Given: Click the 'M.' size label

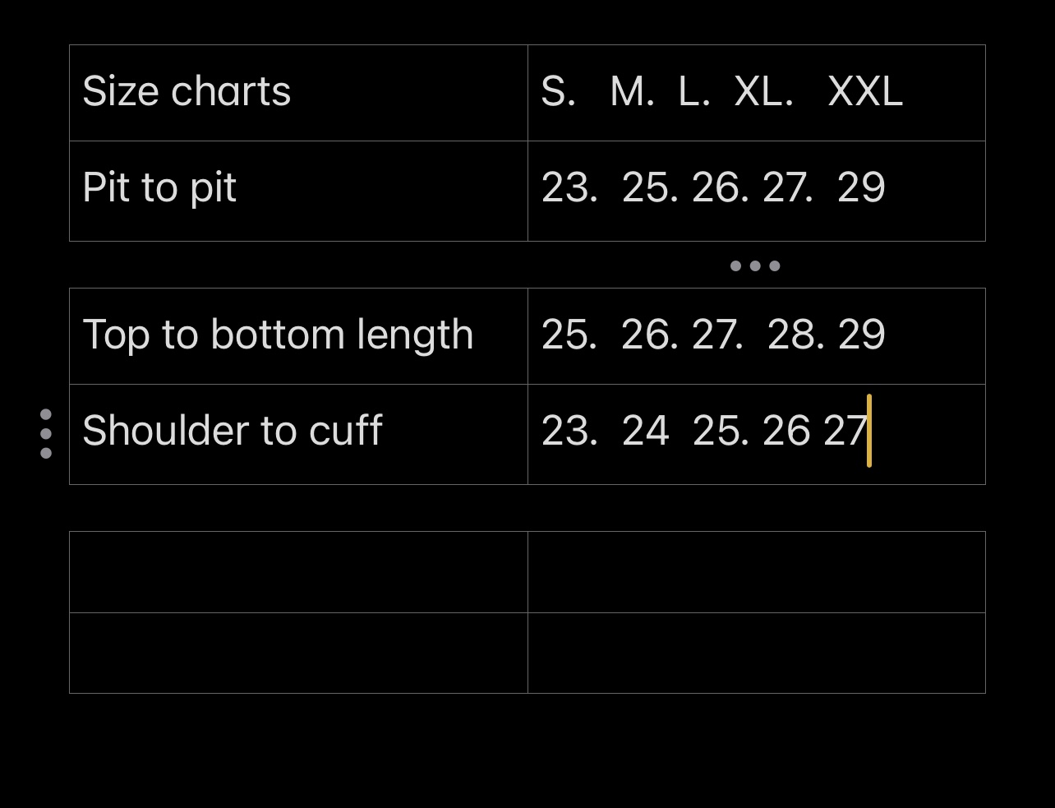Looking at the screenshot, I should [632, 91].
